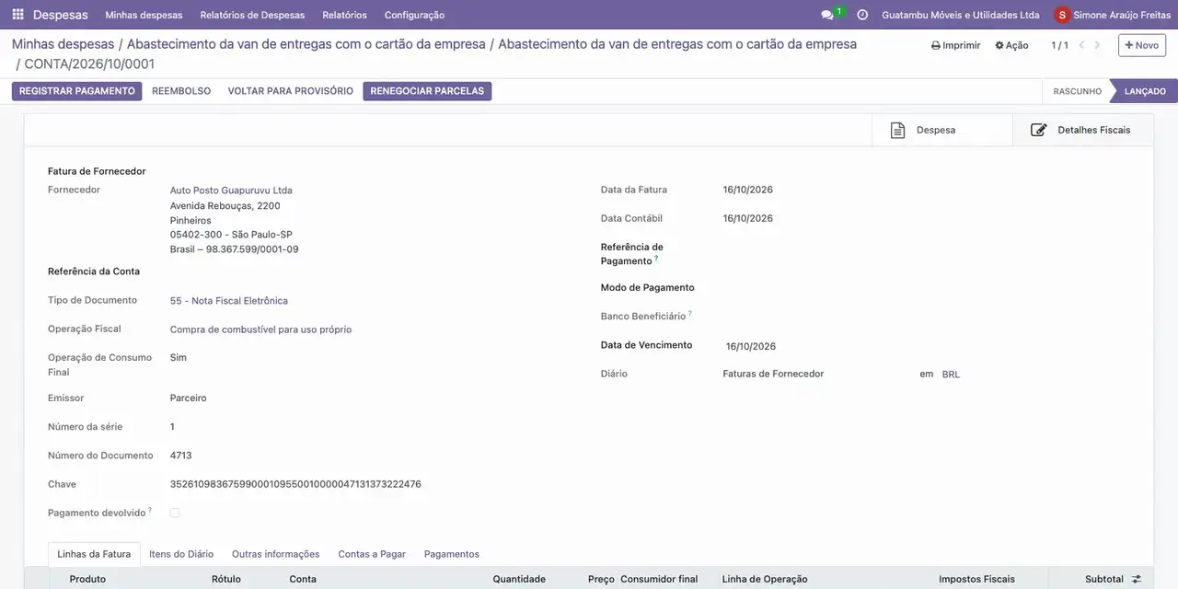The width and height of the screenshot is (1178, 589).
Task: Click Data de Vencimento value 16/10/2026
Action: [751, 347]
